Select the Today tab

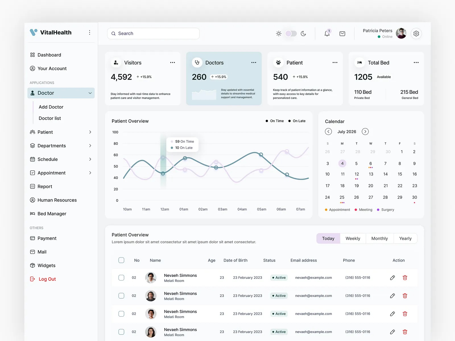click(328, 238)
